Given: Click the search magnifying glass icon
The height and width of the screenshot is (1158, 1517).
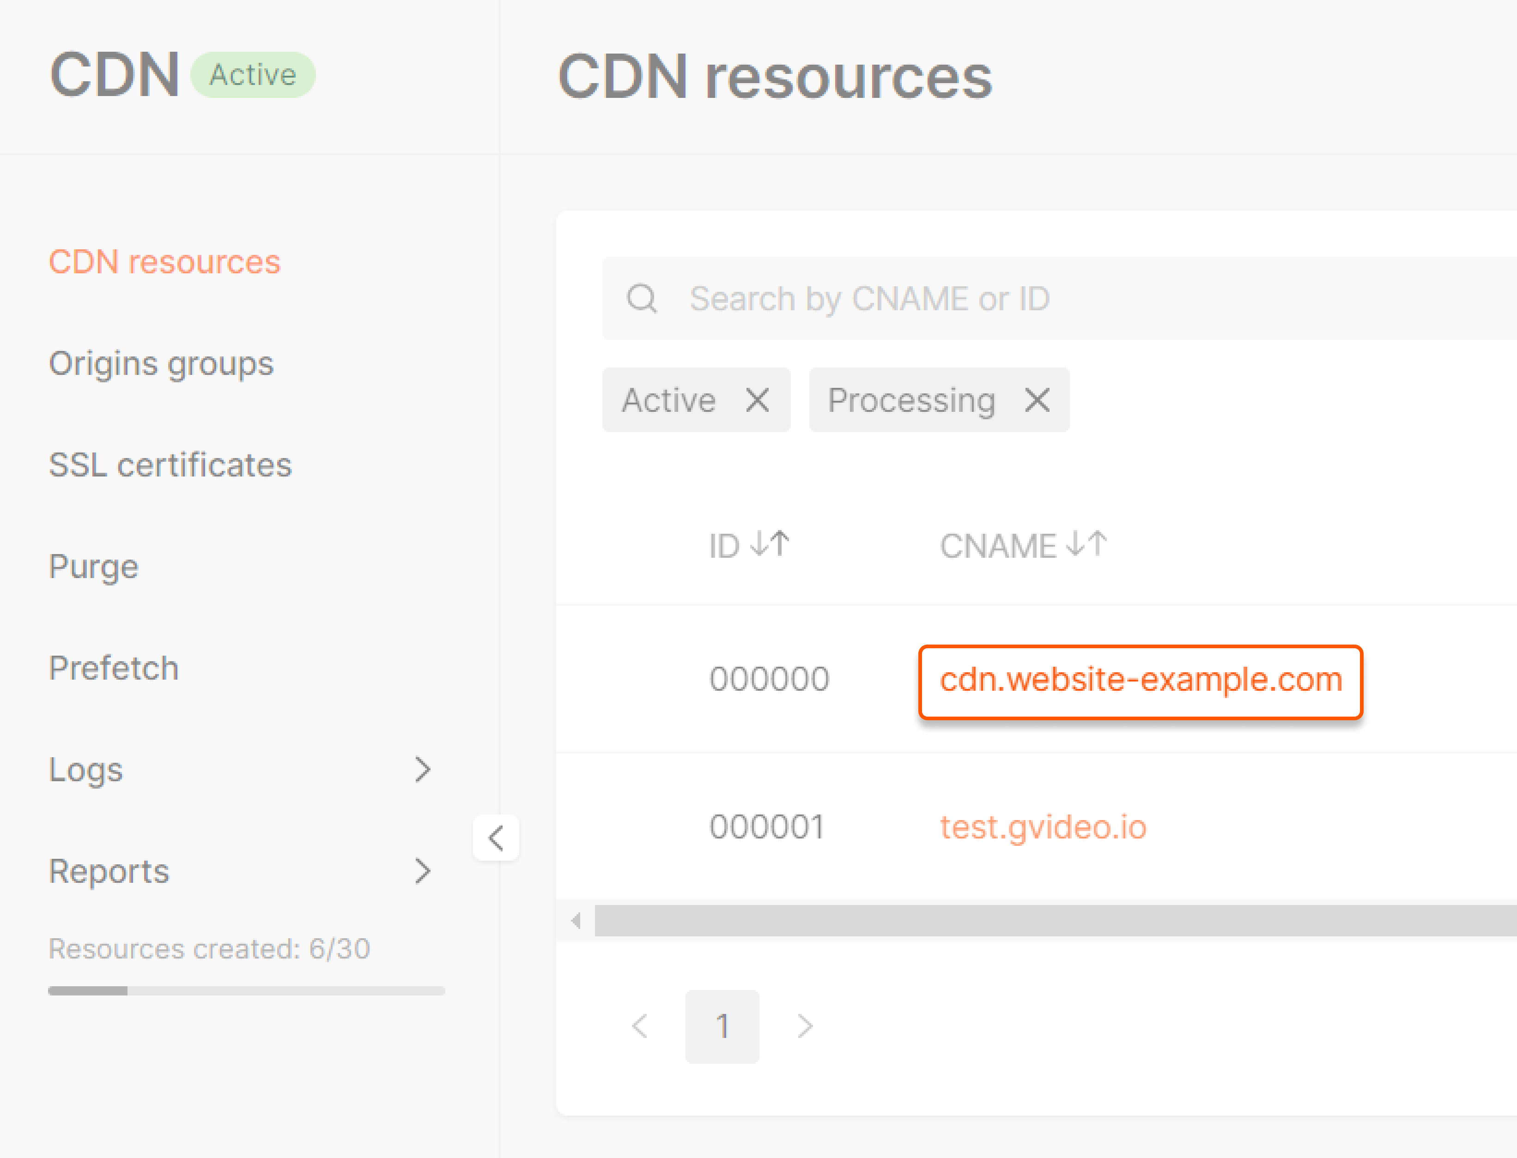Looking at the screenshot, I should pos(642,298).
